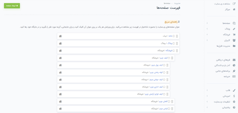Tick the checkbox for the وبلاگ page row
The image size is (238, 113).
click(174, 44)
